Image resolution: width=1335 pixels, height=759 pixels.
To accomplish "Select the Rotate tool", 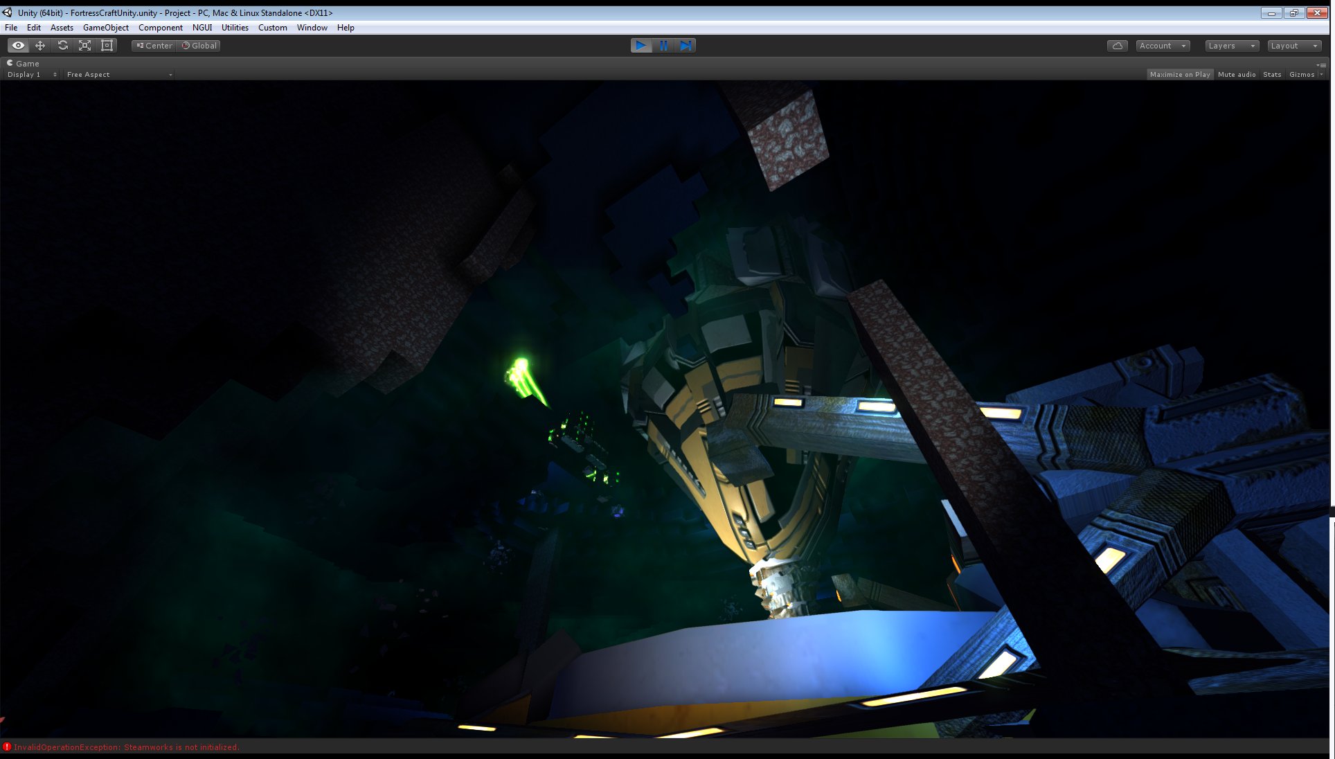I will (62, 46).
